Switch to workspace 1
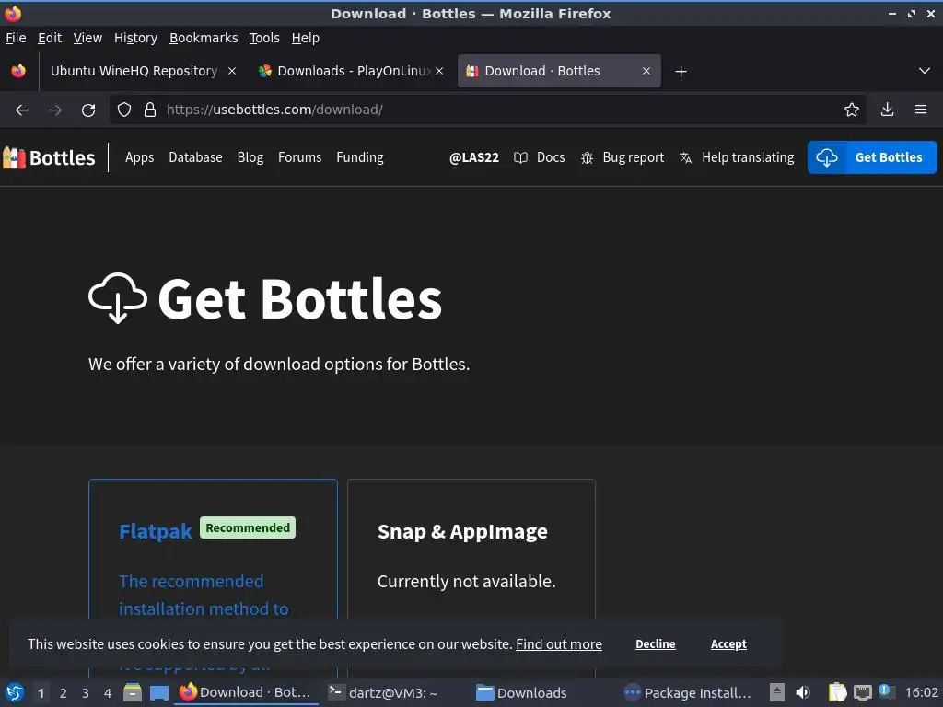The height and width of the screenshot is (707, 943). coord(41,693)
